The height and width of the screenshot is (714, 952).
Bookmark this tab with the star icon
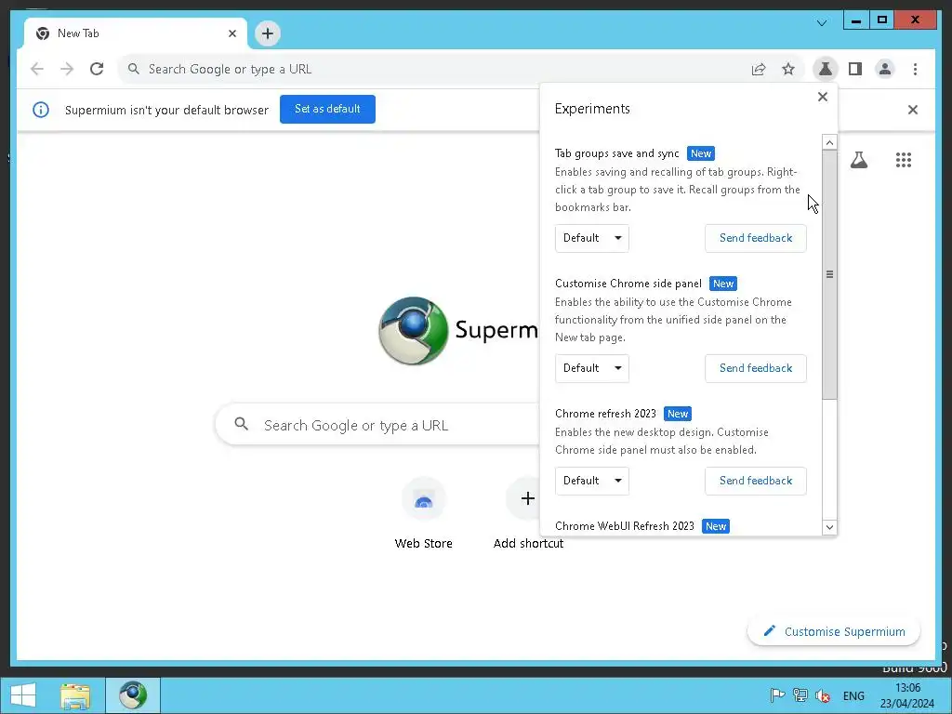(x=788, y=69)
